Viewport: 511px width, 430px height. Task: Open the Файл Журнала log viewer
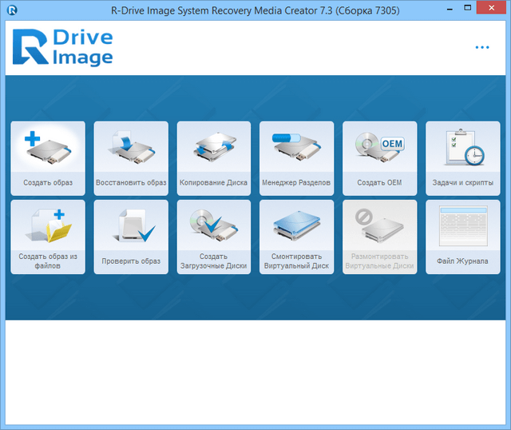click(462, 236)
